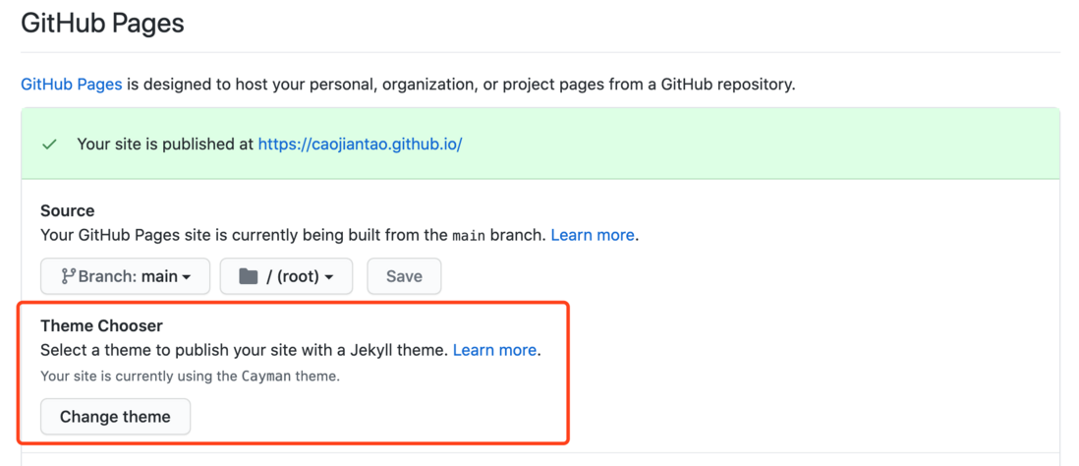The height and width of the screenshot is (466, 1079).
Task: Click the GitHub Pages section heading
Action: click(x=102, y=24)
